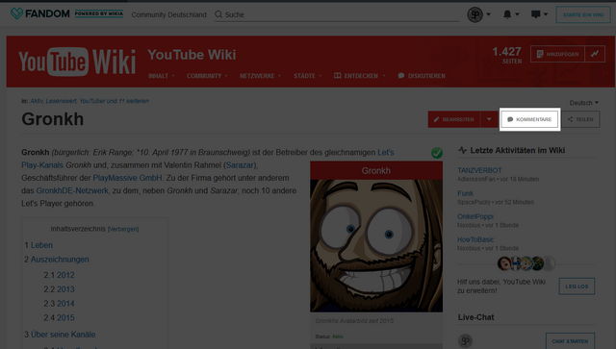Click the green checkmark badge
The width and height of the screenshot is (616, 349).
click(437, 153)
